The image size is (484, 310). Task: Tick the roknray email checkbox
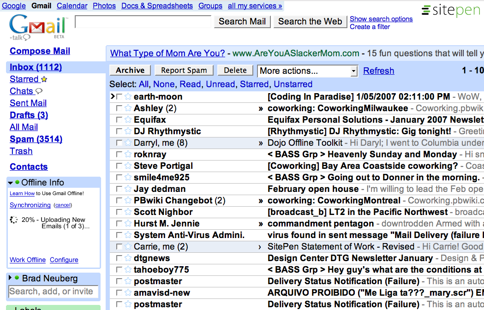(x=119, y=154)
